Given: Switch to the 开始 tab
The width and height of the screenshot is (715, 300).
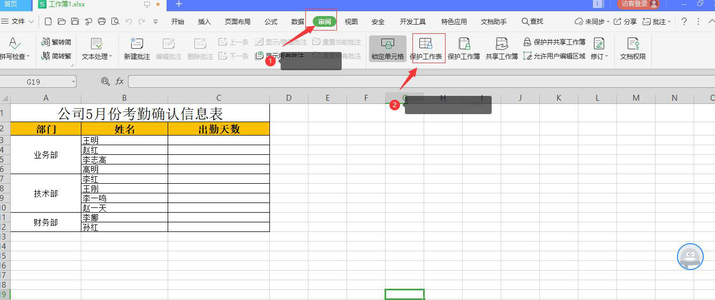Looking at the screenshot, I should pos(177,21).
